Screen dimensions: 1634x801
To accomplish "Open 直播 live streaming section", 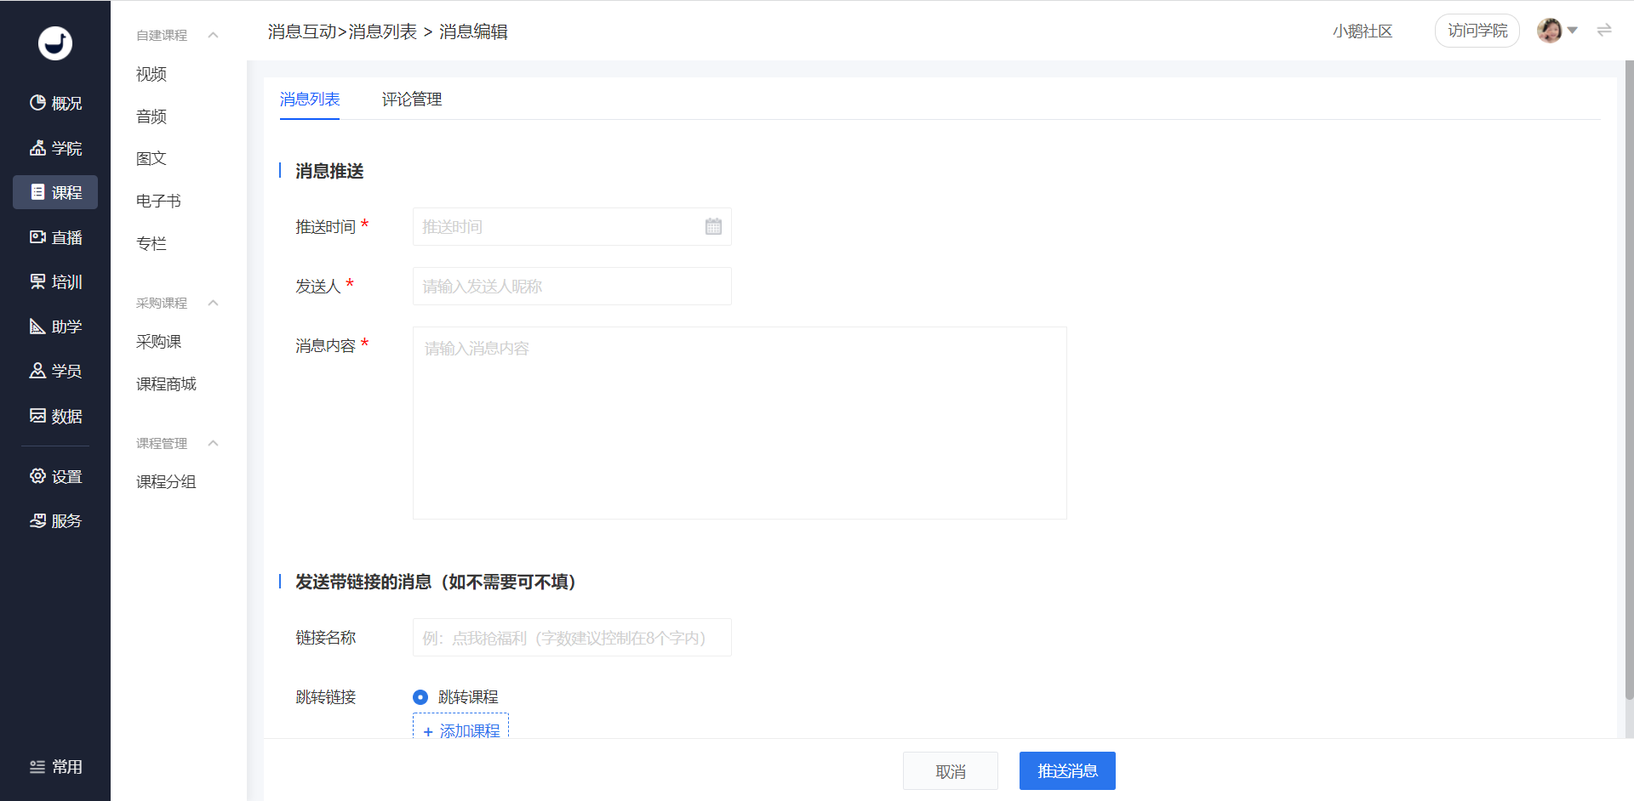I will point(55,237).
